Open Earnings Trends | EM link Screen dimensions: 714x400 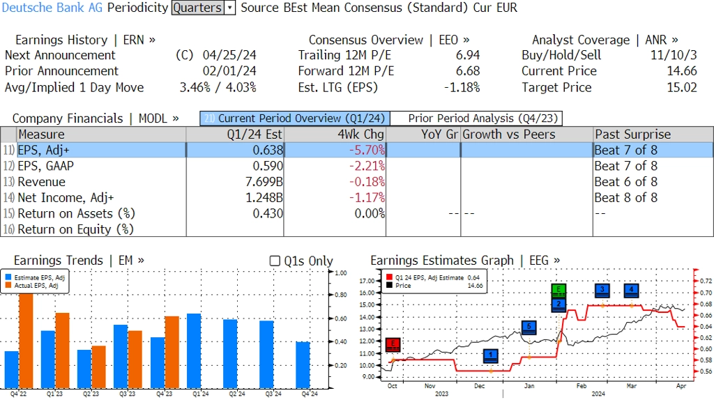click(79, 261)
